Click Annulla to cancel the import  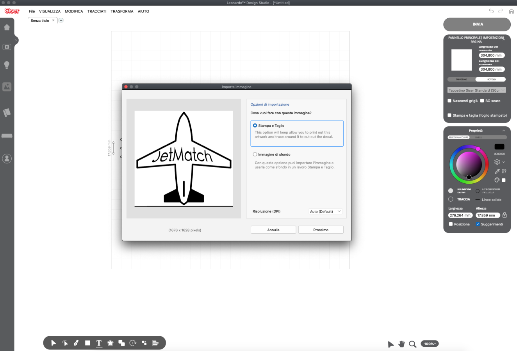click(x=273, y=230)
